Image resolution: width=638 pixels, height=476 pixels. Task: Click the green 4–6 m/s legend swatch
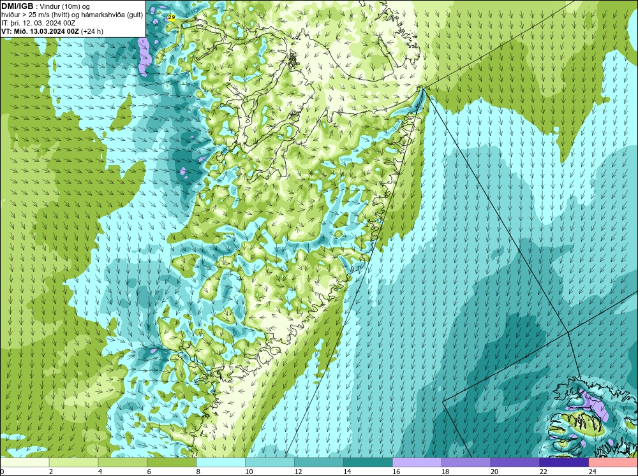[x=122, y=463]
